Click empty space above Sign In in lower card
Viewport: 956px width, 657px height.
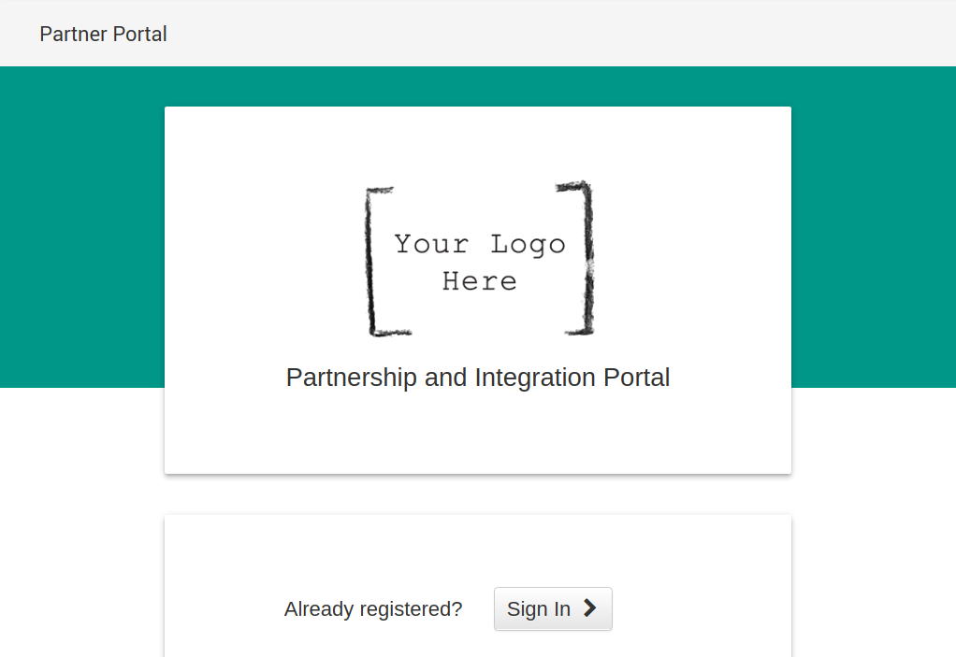478,551
